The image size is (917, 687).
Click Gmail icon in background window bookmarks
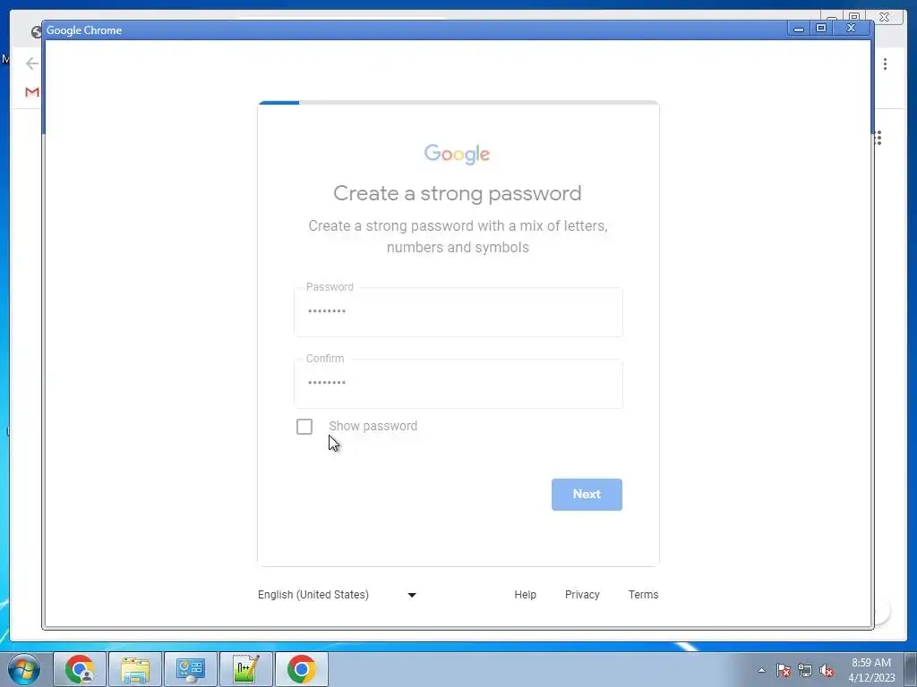point(32,92)
